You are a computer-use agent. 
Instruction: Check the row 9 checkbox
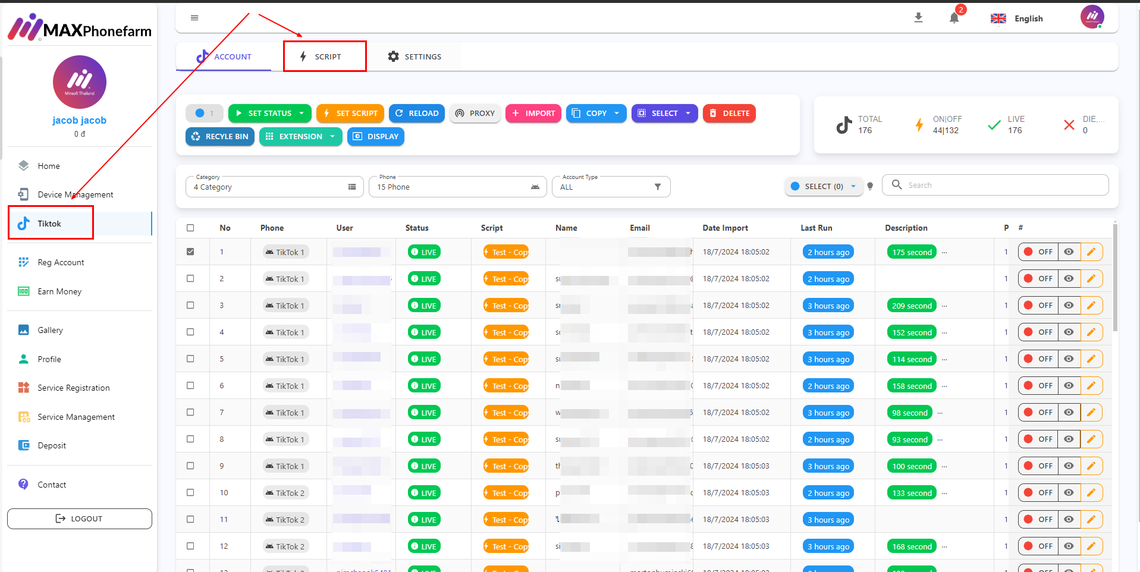190,466
